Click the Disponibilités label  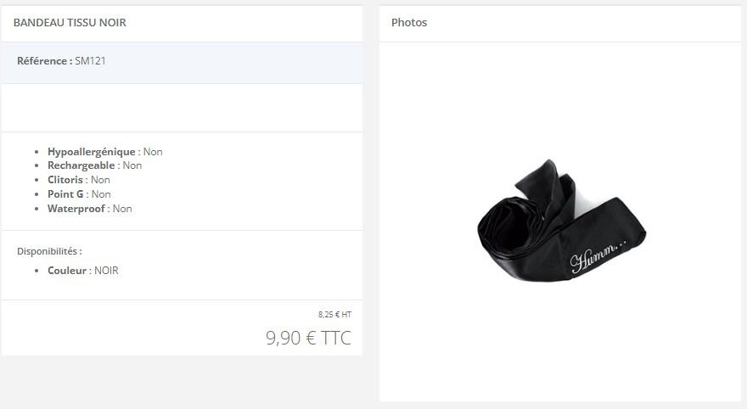[x=49, y=251]
